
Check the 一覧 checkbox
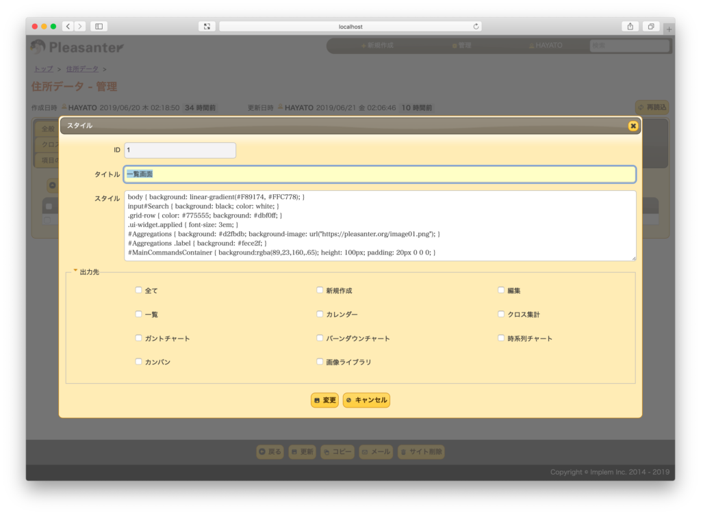(138, 314)
